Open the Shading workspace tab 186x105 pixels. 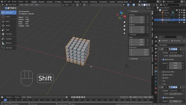coord(77,2)
